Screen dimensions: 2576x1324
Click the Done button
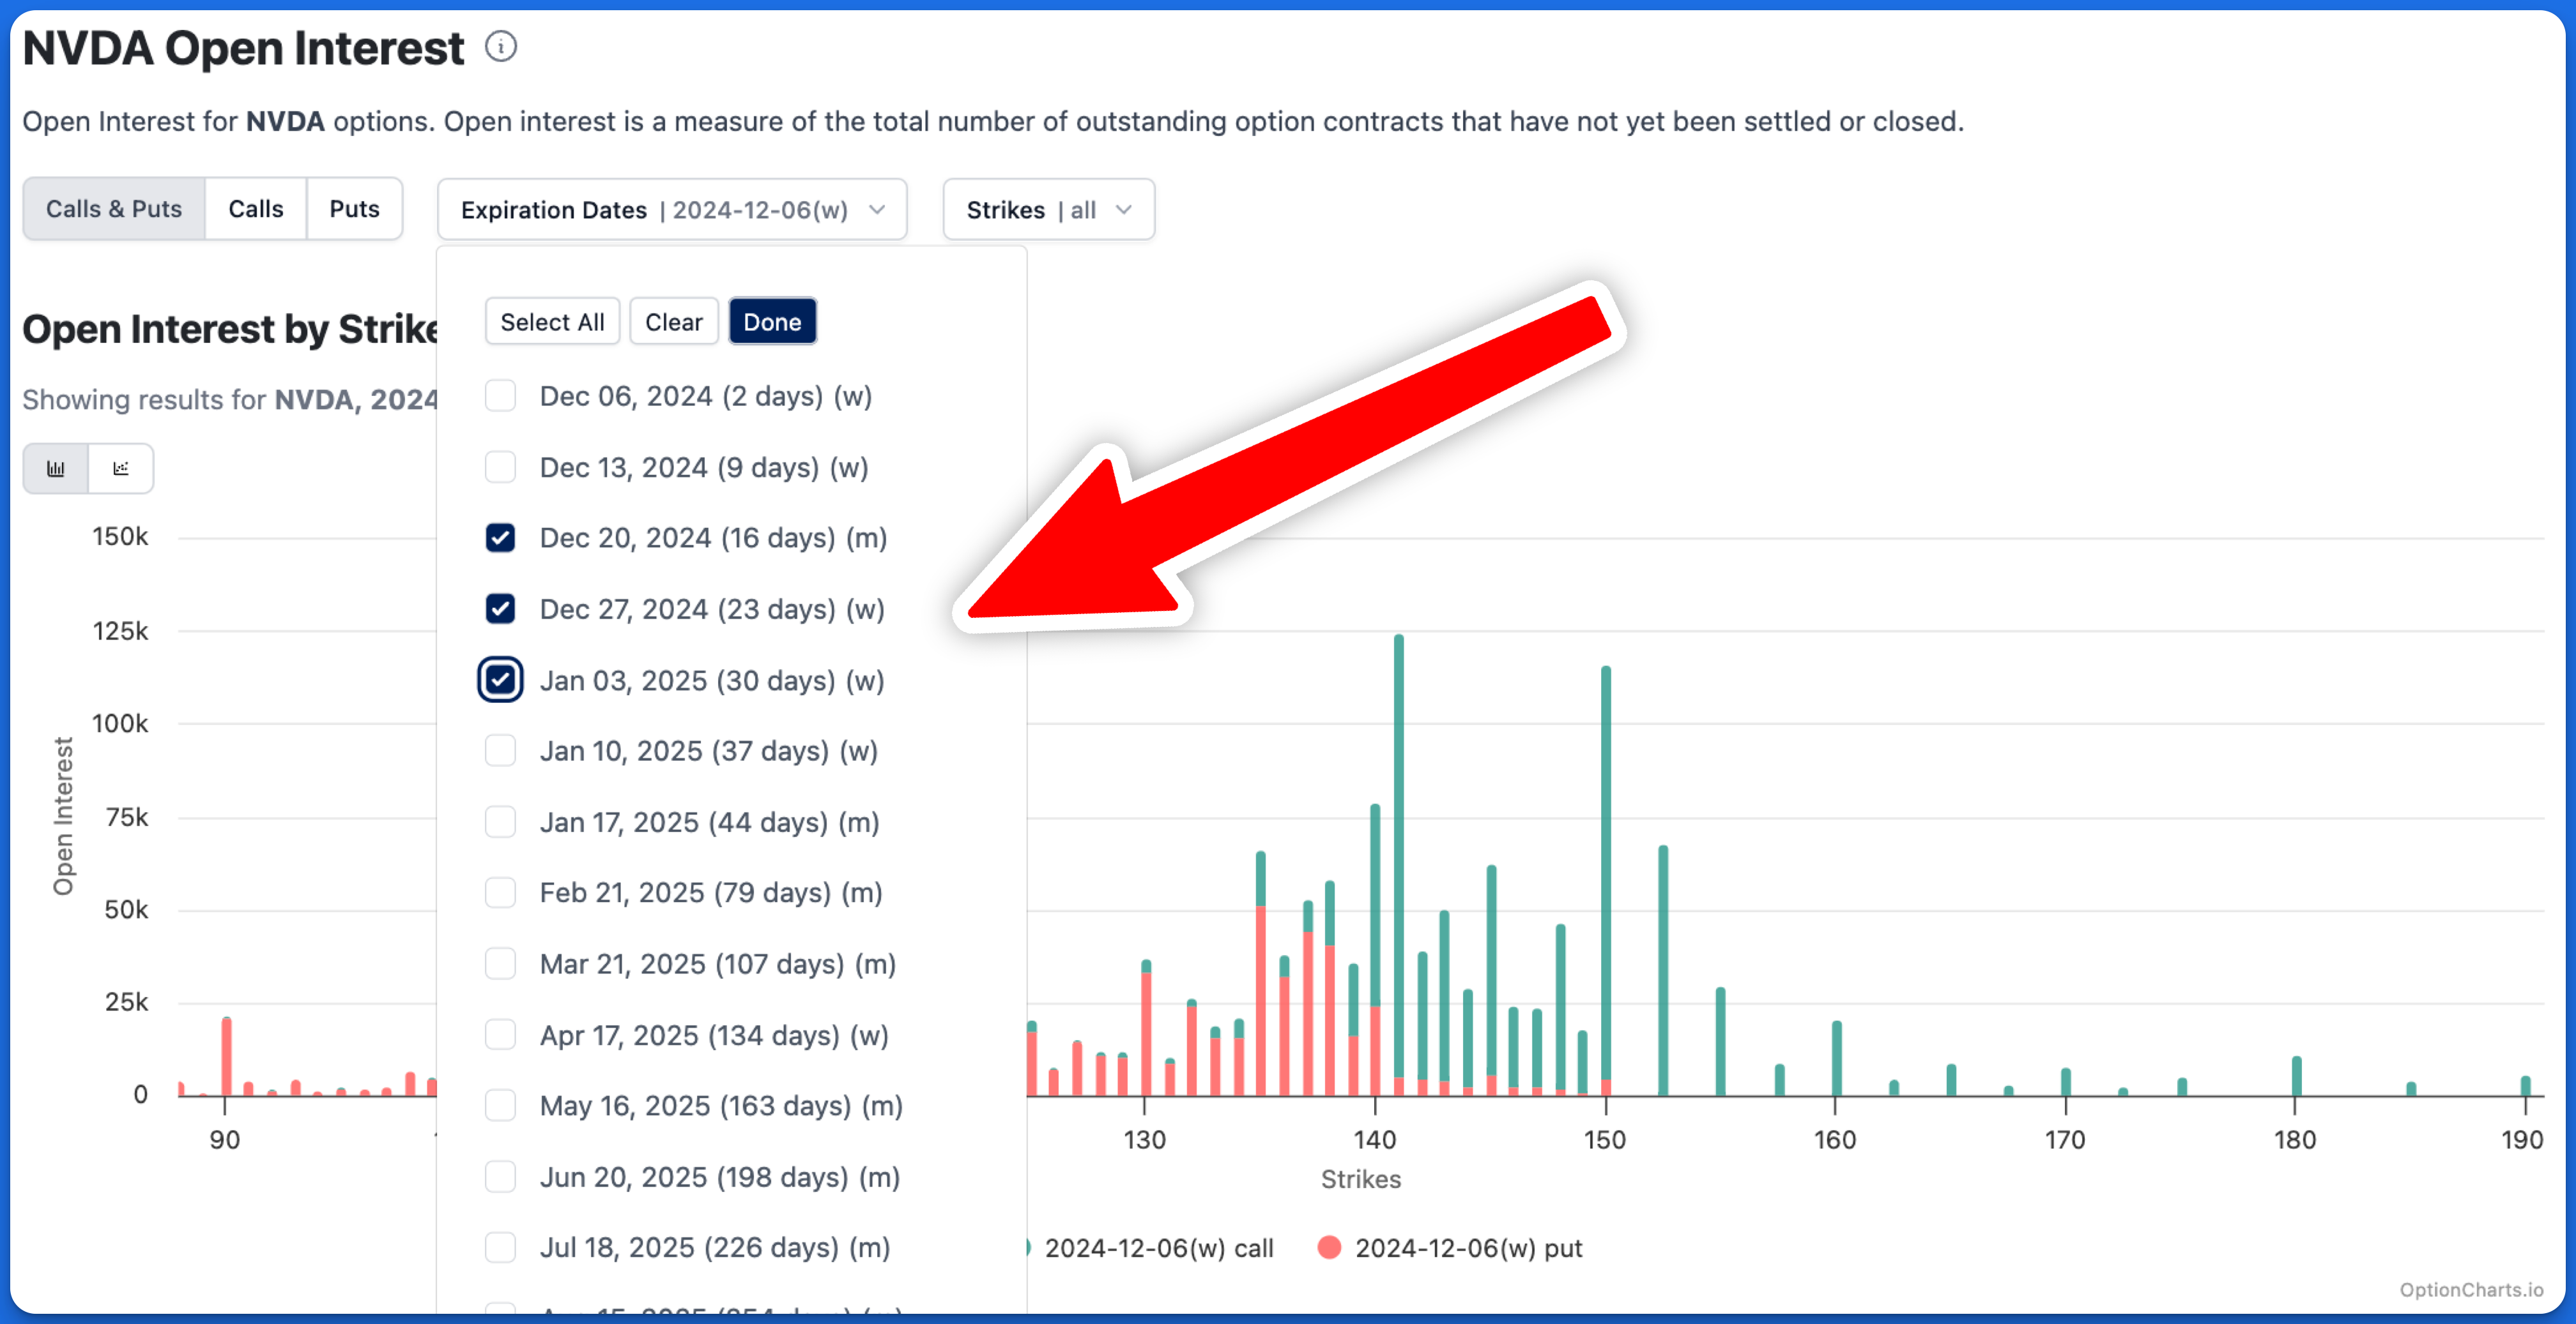click(772, 322)
